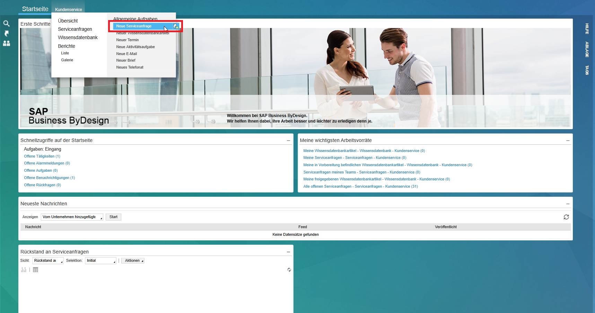This screenshot has width=595, height=313.
Task: Sort by the Feed column header
Action: [x=303, y=227]
